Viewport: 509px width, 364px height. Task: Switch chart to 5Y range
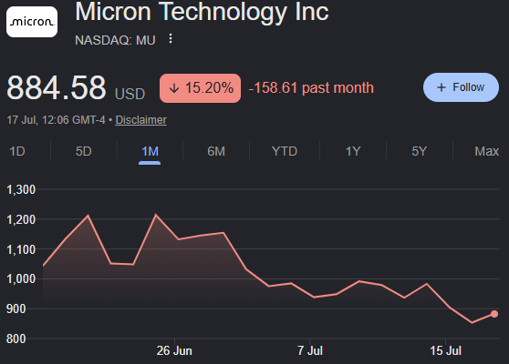(x=419, y=151)
